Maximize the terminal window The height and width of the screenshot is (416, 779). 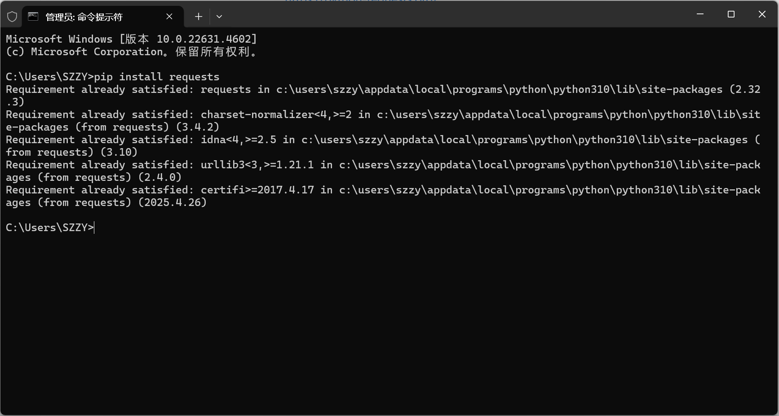731,14
